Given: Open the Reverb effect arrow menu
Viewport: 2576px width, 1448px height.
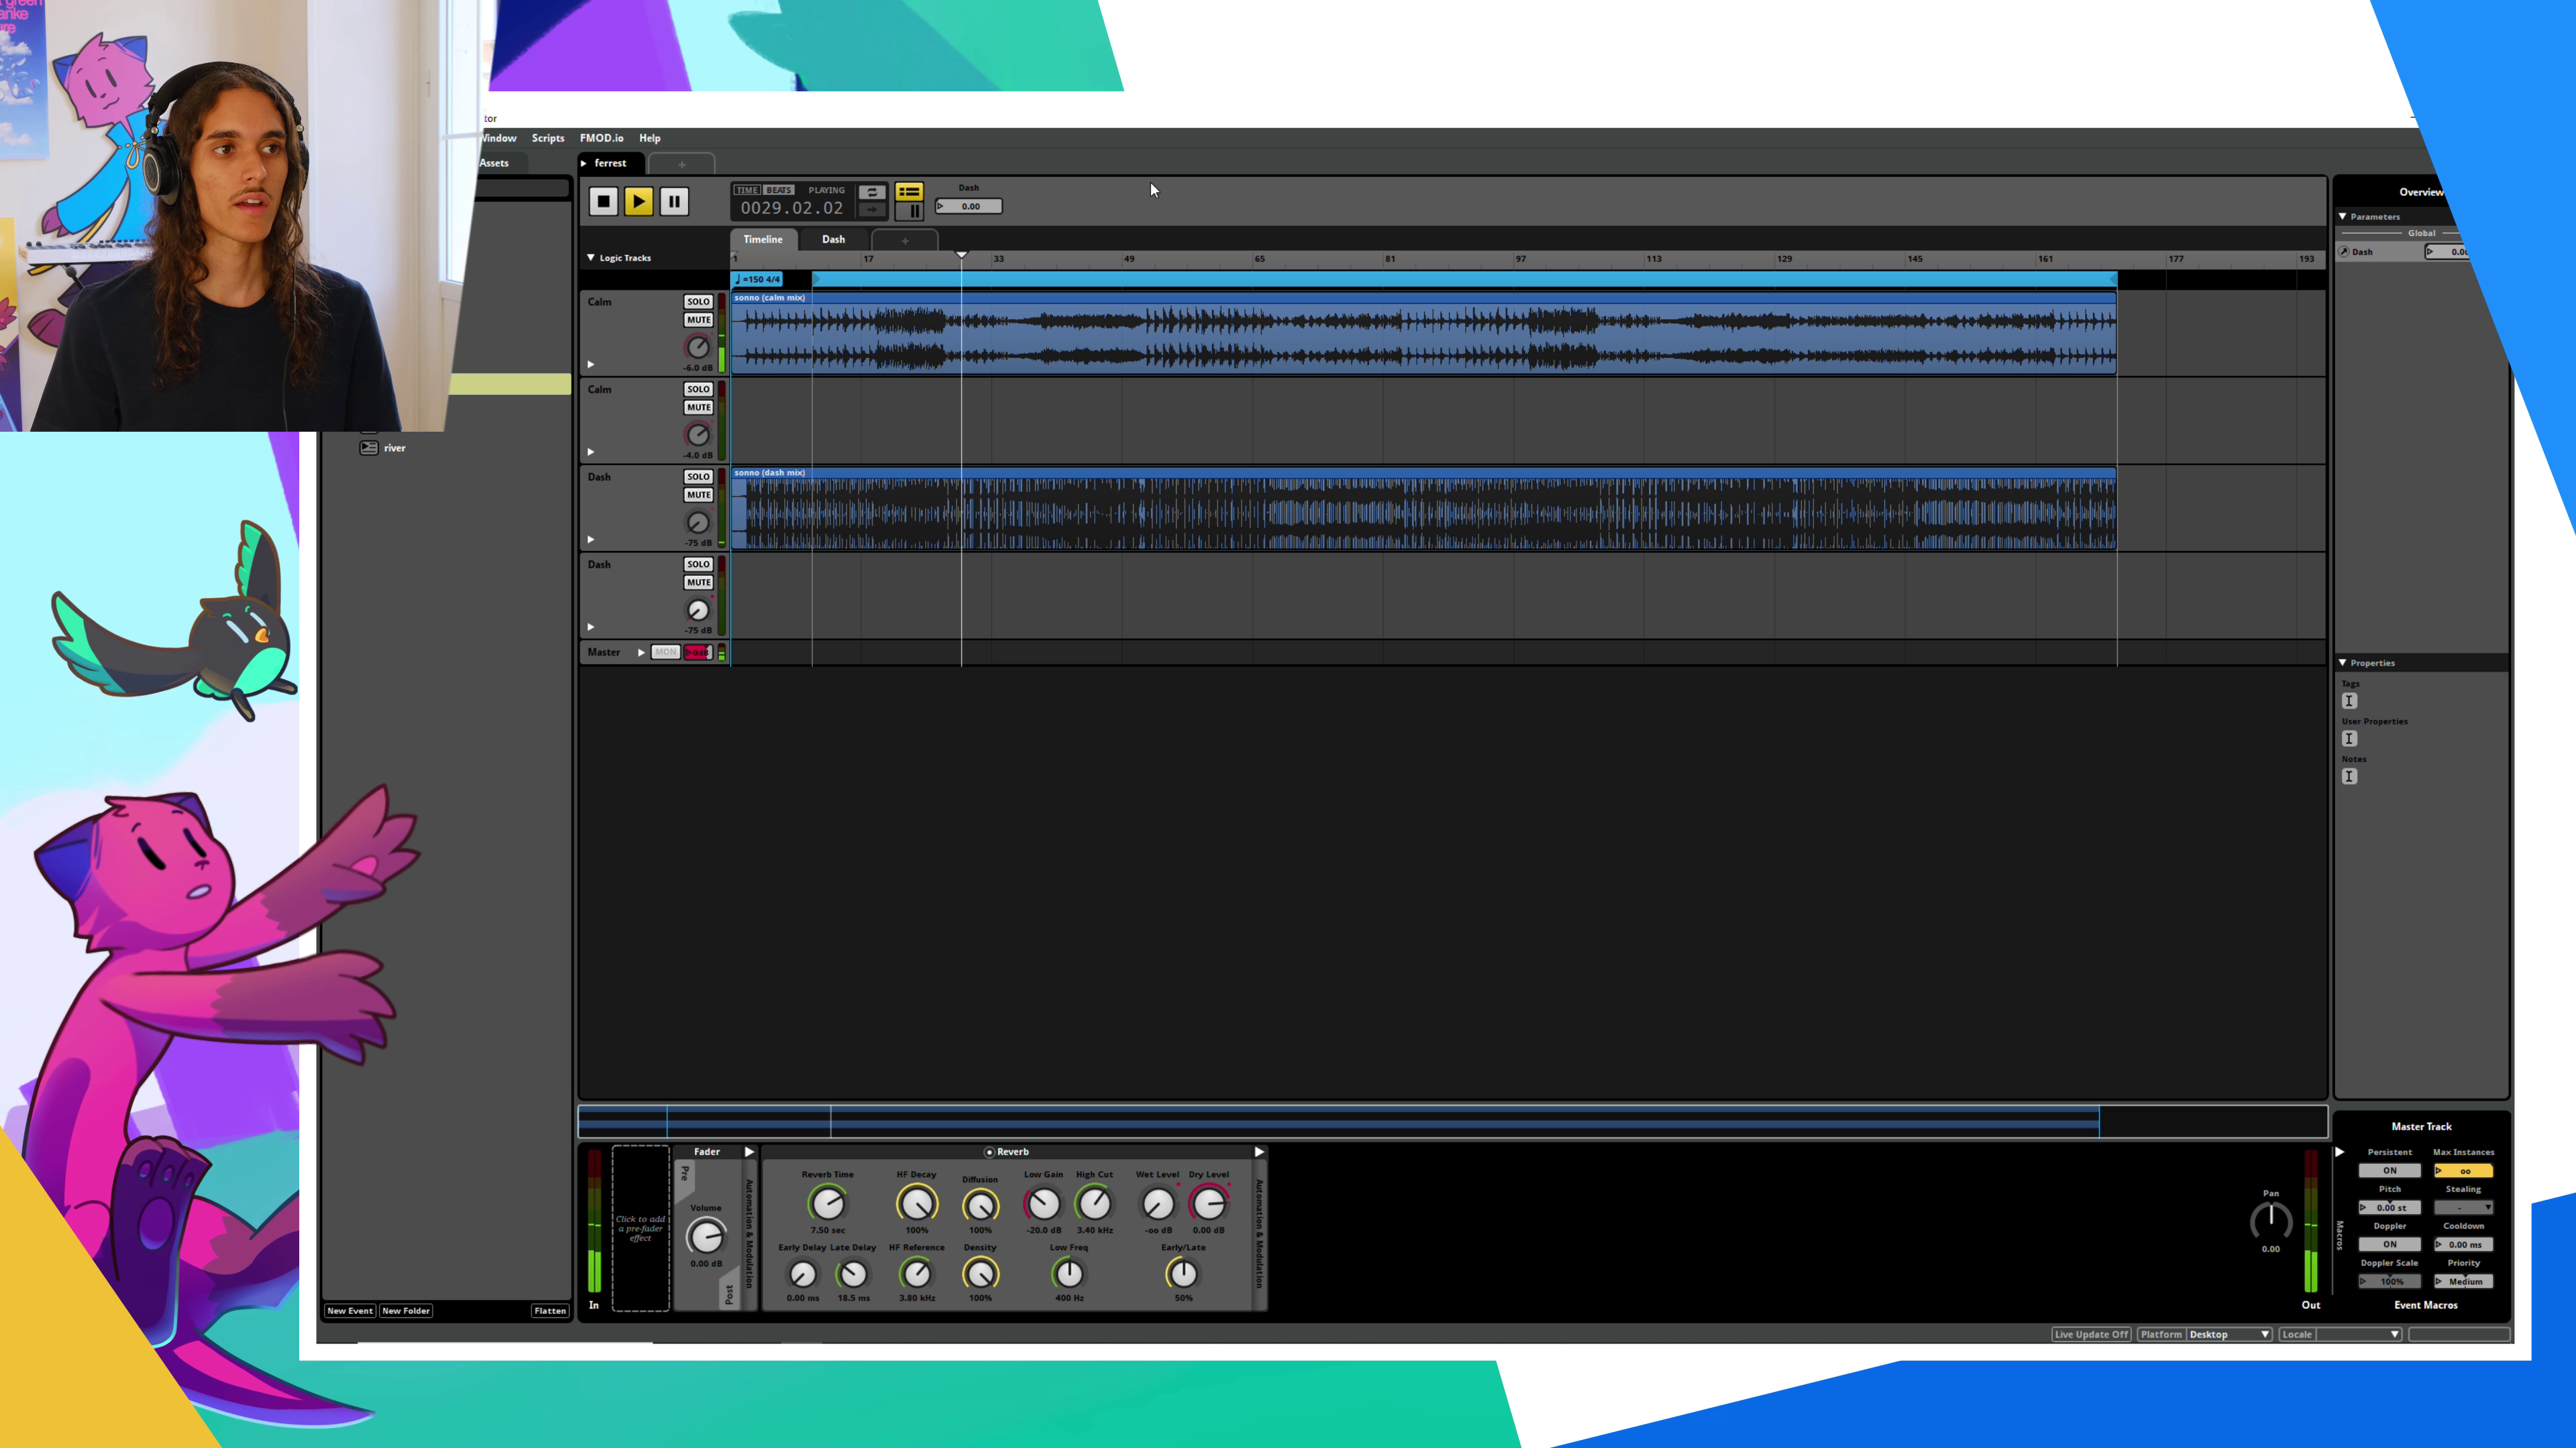Looking at the screenshot, I should coord(1259,1152).
